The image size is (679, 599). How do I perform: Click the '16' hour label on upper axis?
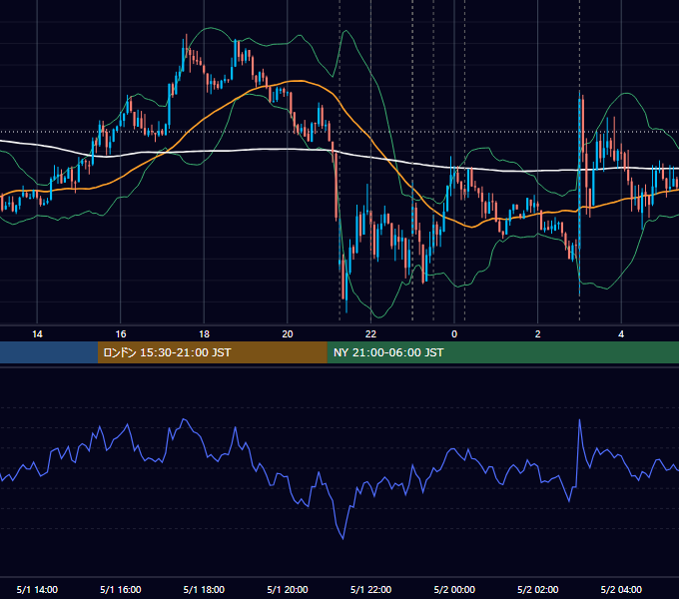[x=121, y=334]
